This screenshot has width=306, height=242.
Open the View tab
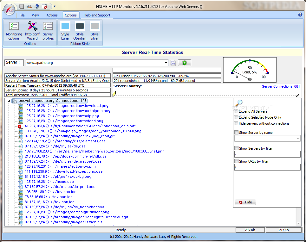pyautogui.click(x=35, y=15)
